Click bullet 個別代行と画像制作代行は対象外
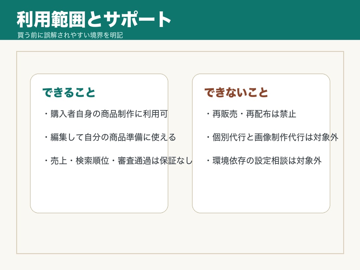Screen dimensions: 360x270 (x=272, y=137)
